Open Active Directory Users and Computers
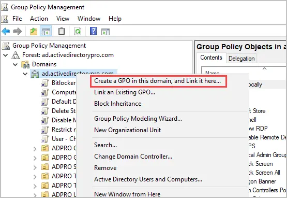 (x=148, y=179)
